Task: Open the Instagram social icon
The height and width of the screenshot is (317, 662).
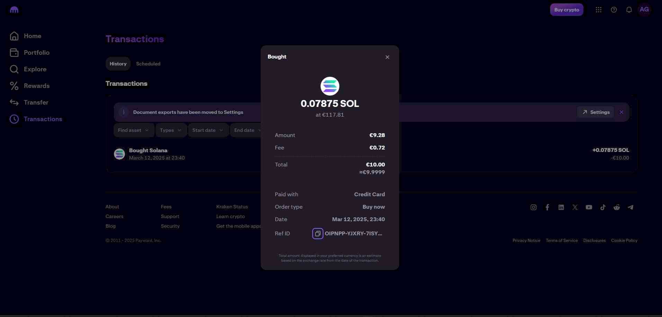Action: pos(533,207)
